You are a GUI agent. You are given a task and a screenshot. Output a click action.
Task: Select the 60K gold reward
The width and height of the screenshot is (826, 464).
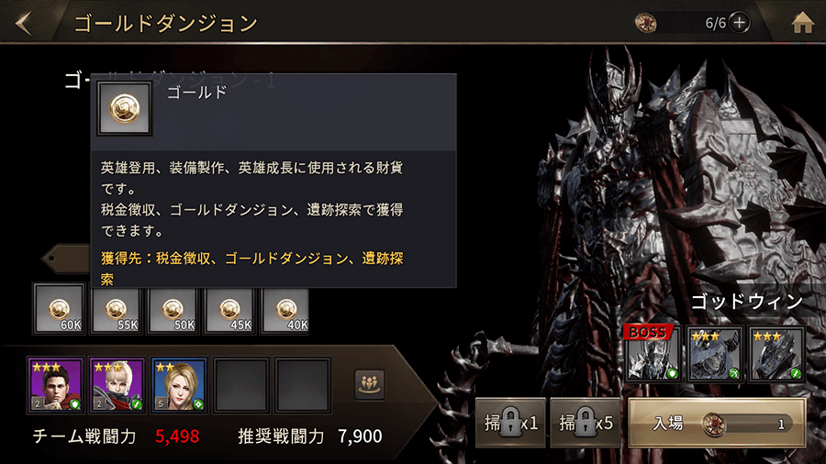(59, 309)
